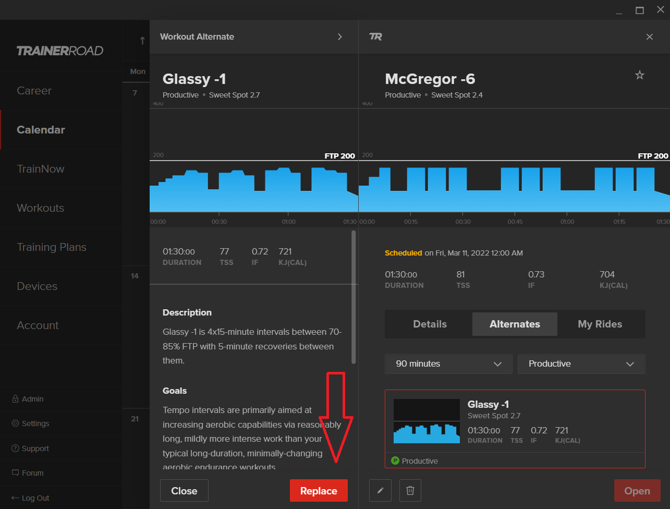Viewport: 670px width, 509px height.
Task: Click the Settings link
Action: click(x=35, y=423)
